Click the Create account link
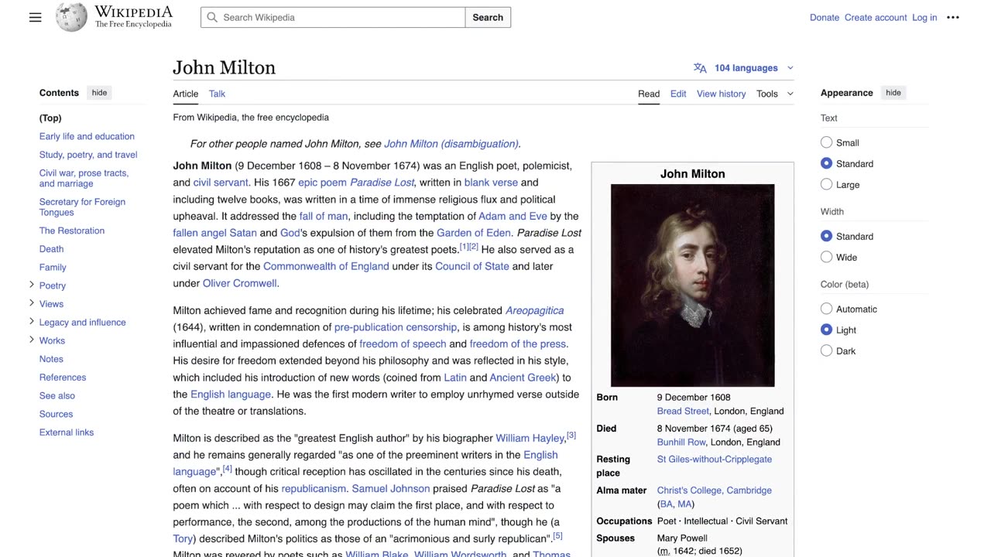Screen dimensions: 991x557 [x=876, y=18]
